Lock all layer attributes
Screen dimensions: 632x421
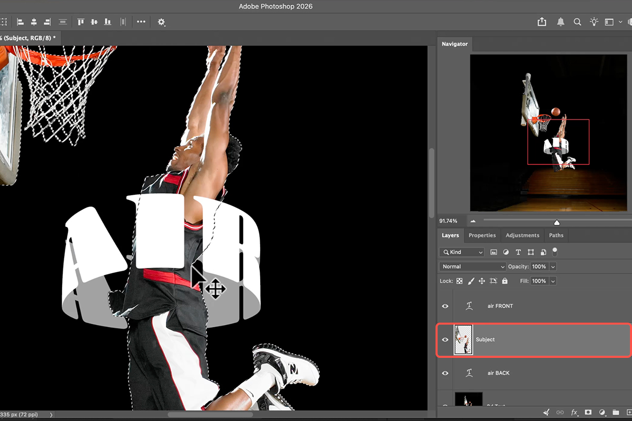(x=505, y=281)
